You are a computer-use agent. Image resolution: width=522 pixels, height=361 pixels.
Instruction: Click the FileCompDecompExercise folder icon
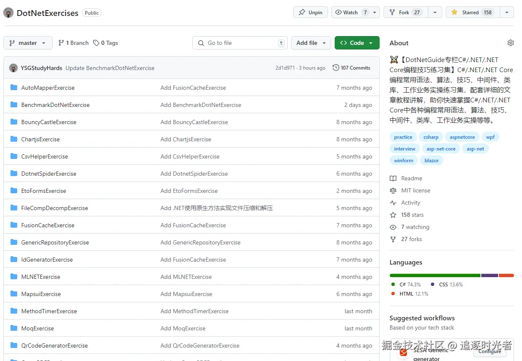point(14,208)
